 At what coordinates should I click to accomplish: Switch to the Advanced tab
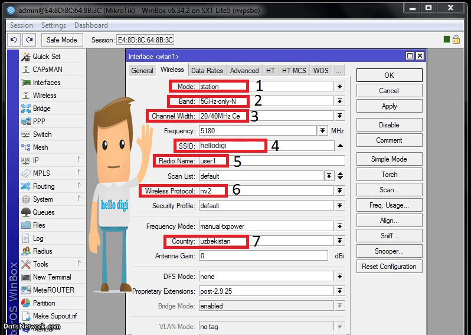[x=244, y=71]
